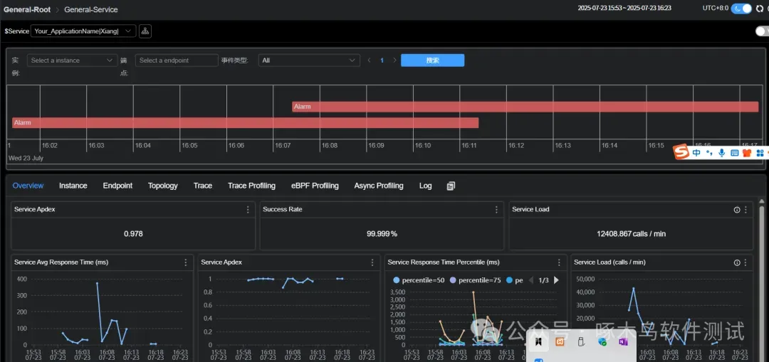
Task: Open the Service Apdex chart three-dot menu
Action: pyautogui.click(x=372, y=262)
